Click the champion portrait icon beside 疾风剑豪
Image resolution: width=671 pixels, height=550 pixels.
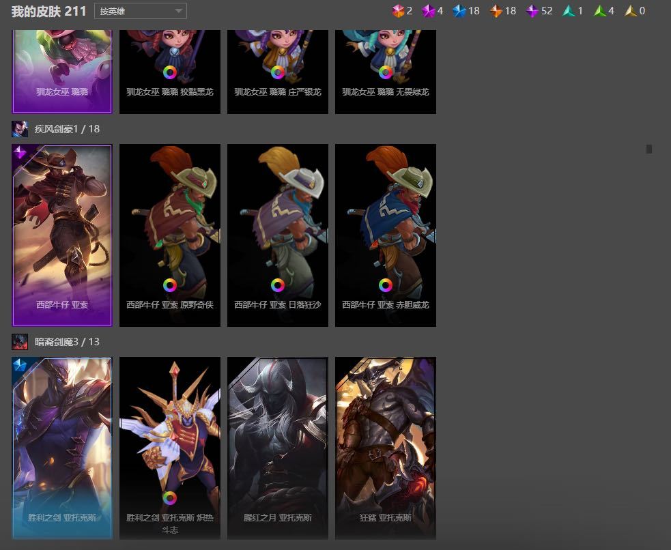point(20,129)
